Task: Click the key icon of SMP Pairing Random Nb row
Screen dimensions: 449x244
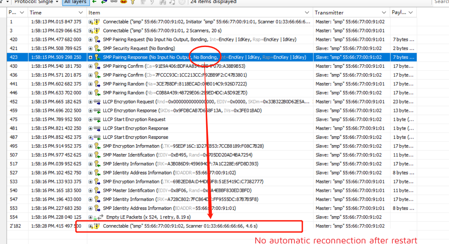Action: [97, 93]
